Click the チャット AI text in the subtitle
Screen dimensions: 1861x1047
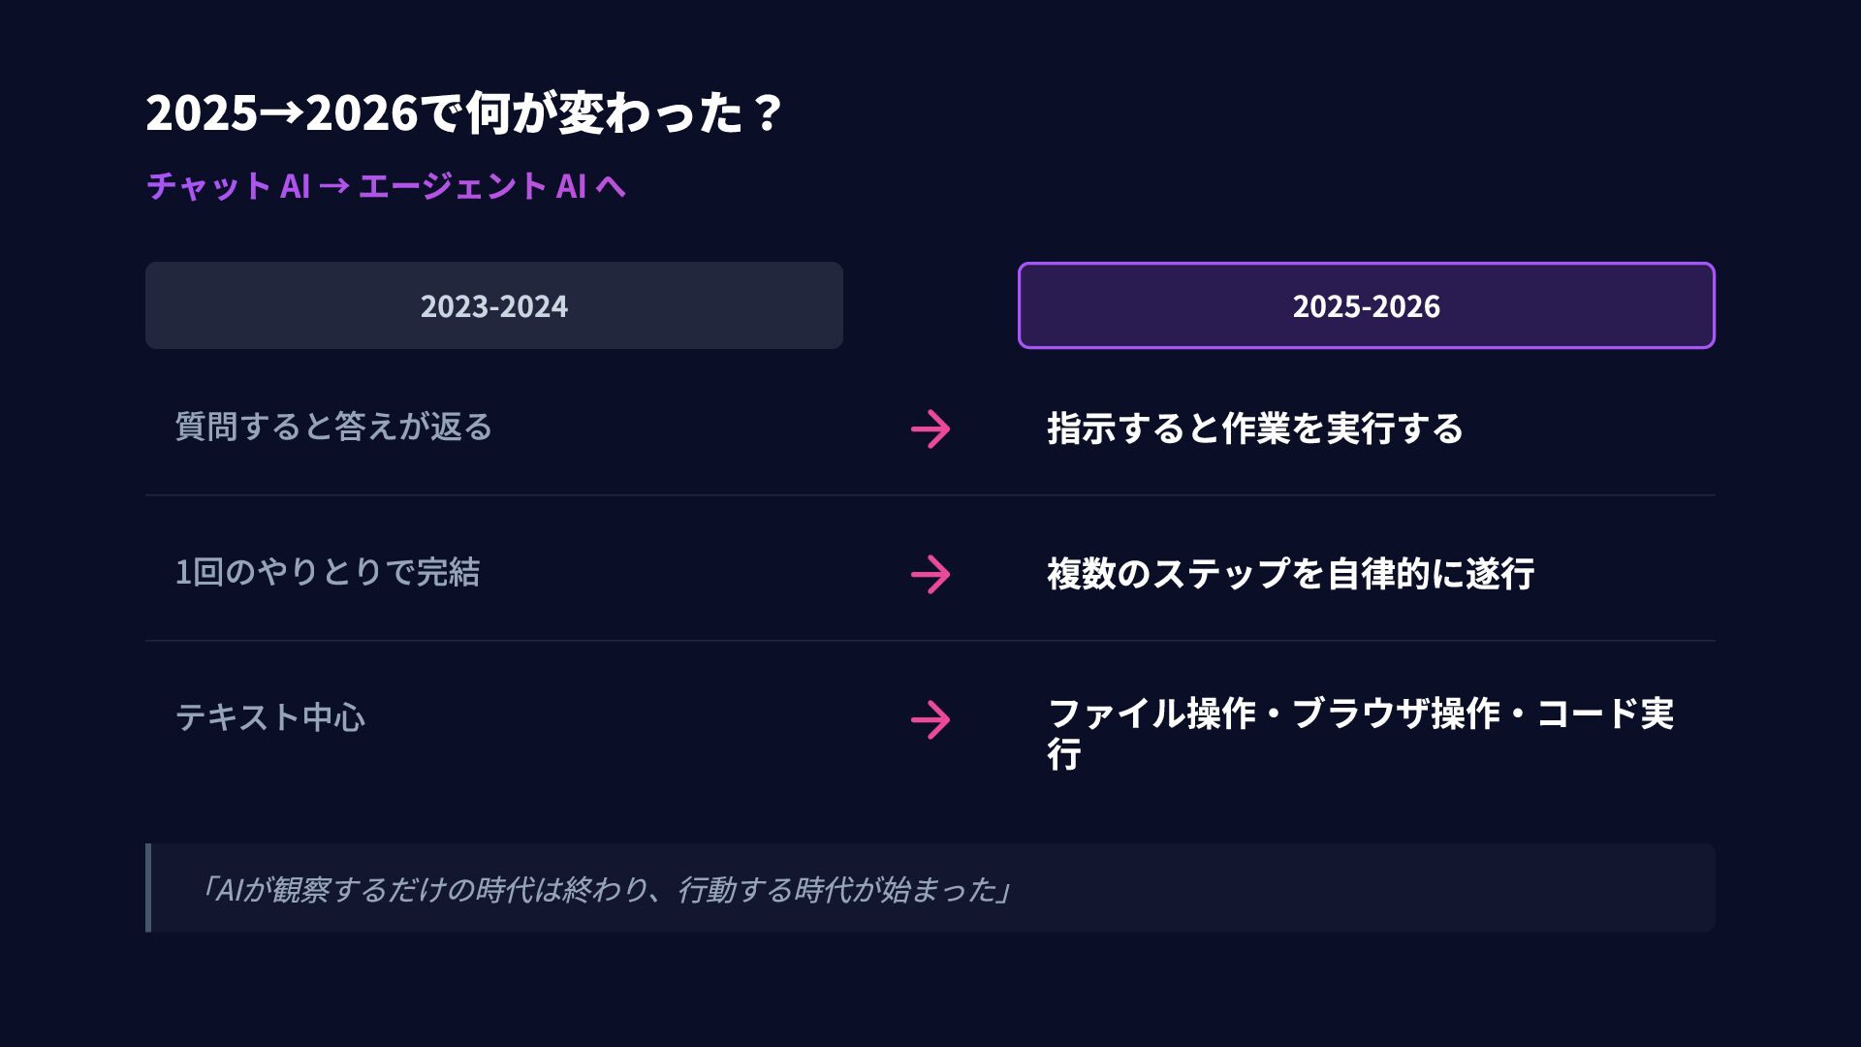coord(228,185)
